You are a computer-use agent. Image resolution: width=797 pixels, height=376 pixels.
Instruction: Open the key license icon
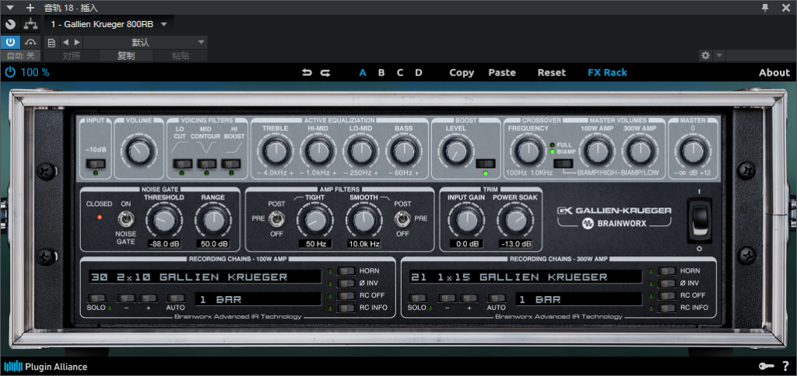(x=766, y=367)
